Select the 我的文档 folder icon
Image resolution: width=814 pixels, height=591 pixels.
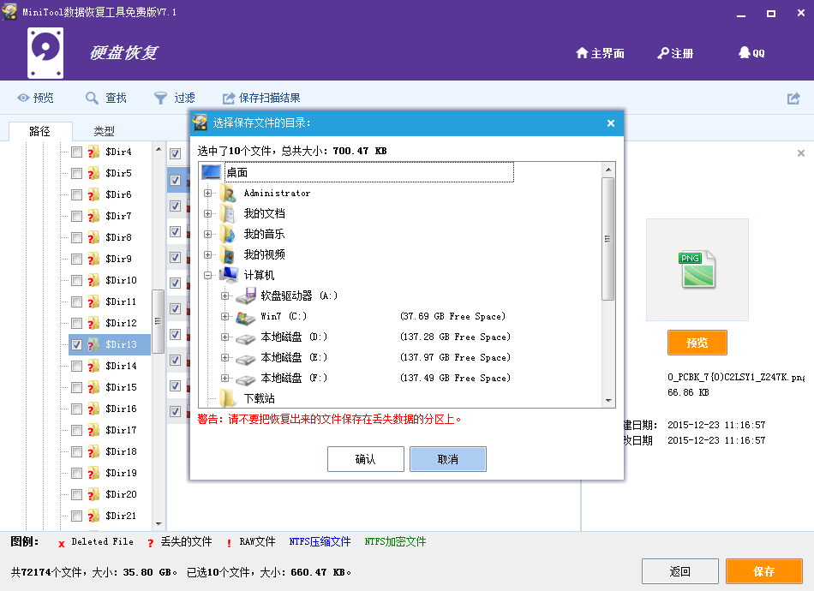(228, 213)
